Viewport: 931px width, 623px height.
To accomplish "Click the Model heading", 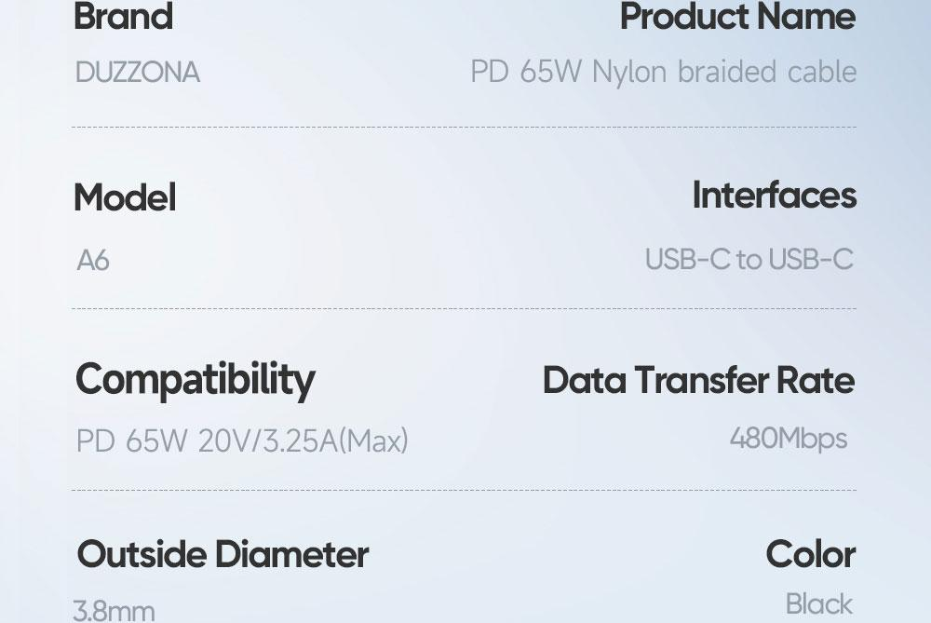I will pos(125,197).
